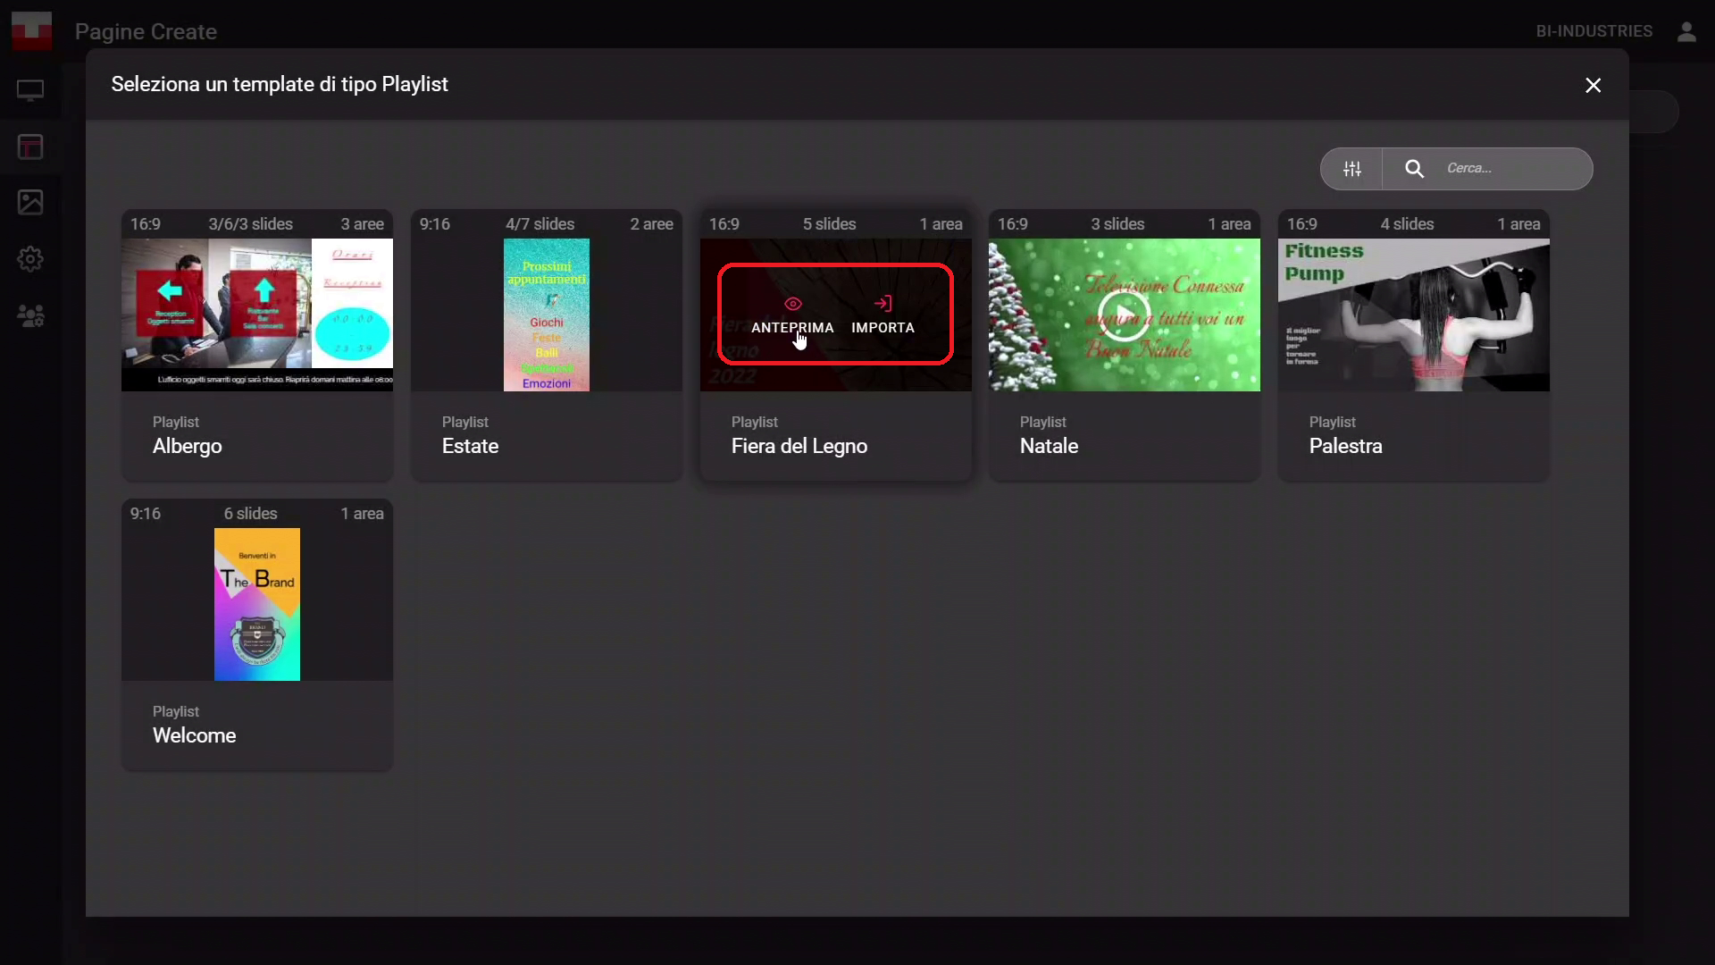The height and width of the screenshot is (965, 1715).
Task: Open the display monitor sidebar icon
Action: pyautogui.click(x=30, y=90)
